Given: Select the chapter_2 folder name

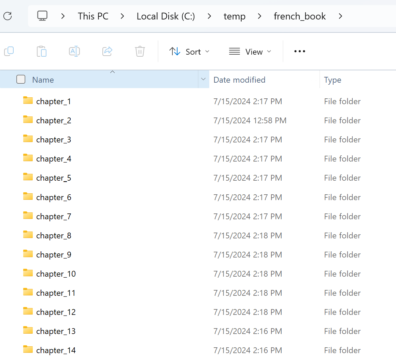Looking at the screenshot, I should click(54, 121).
